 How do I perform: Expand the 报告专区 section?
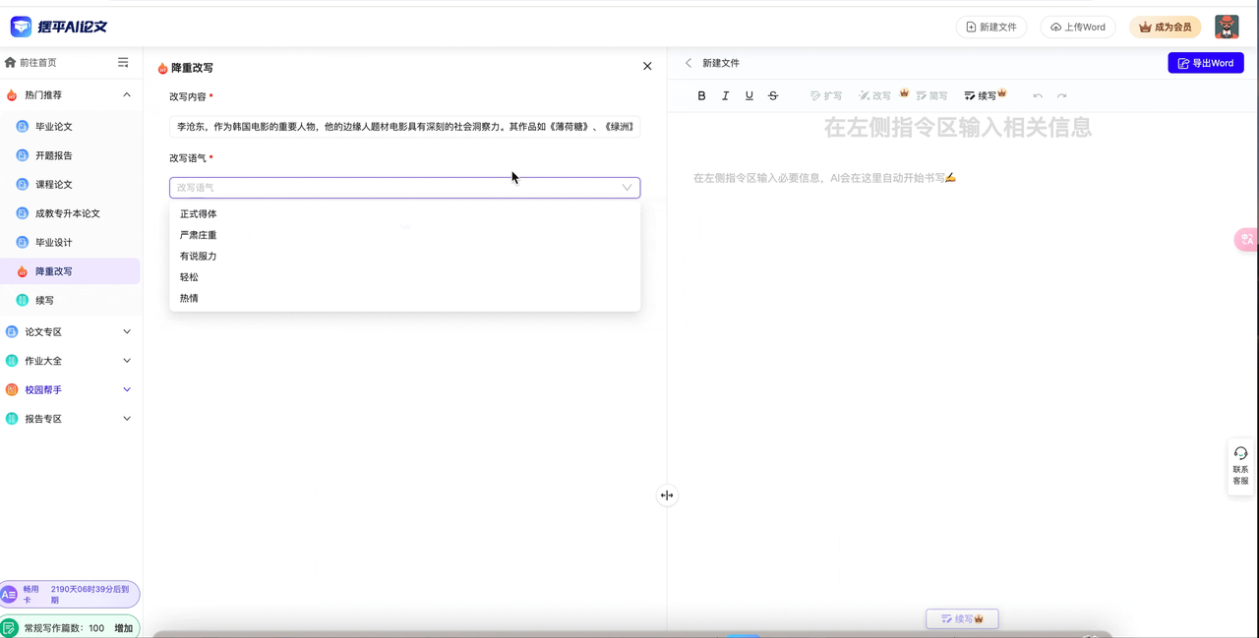coord(127,419)
